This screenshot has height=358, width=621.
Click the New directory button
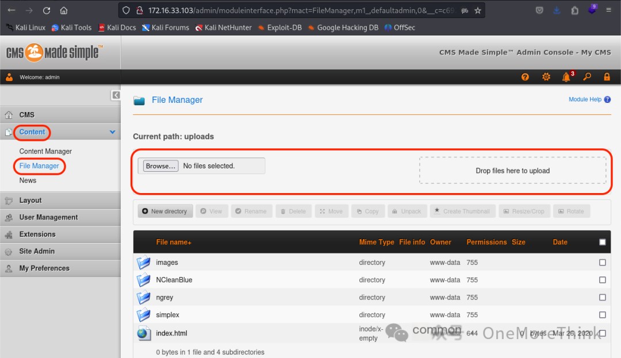(x=165, y=211)
